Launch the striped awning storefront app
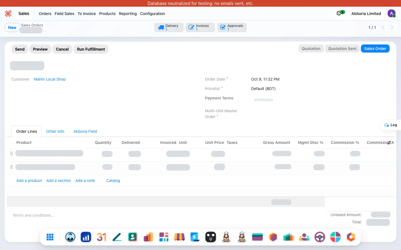This screenshot has width=401, height=250. pos(179,237)
